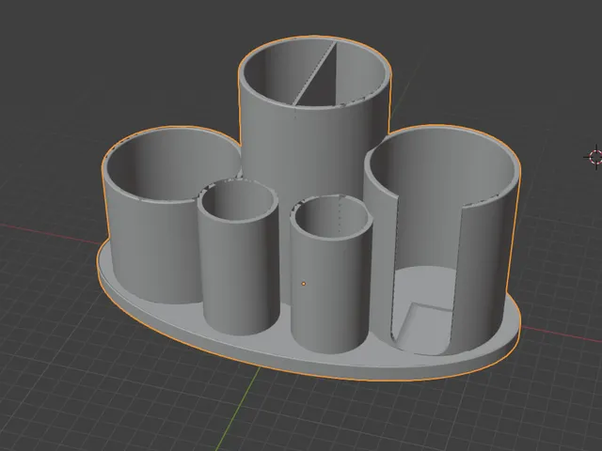Click the 3D cursor crosshair
This screenshot has width=602, height=451.
point(595,157)
